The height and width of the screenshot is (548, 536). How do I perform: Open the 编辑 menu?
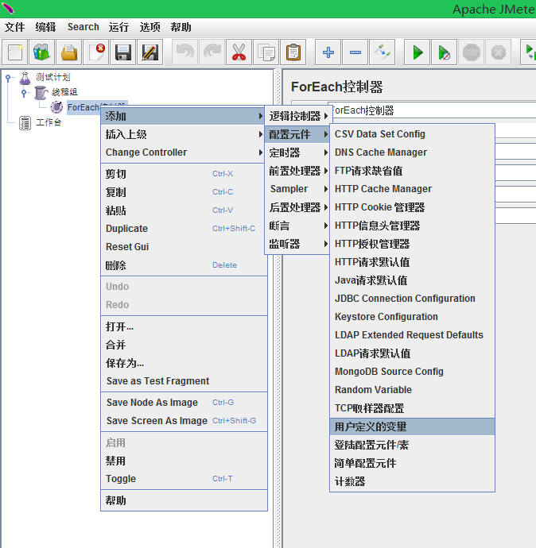tap(45, 27)
